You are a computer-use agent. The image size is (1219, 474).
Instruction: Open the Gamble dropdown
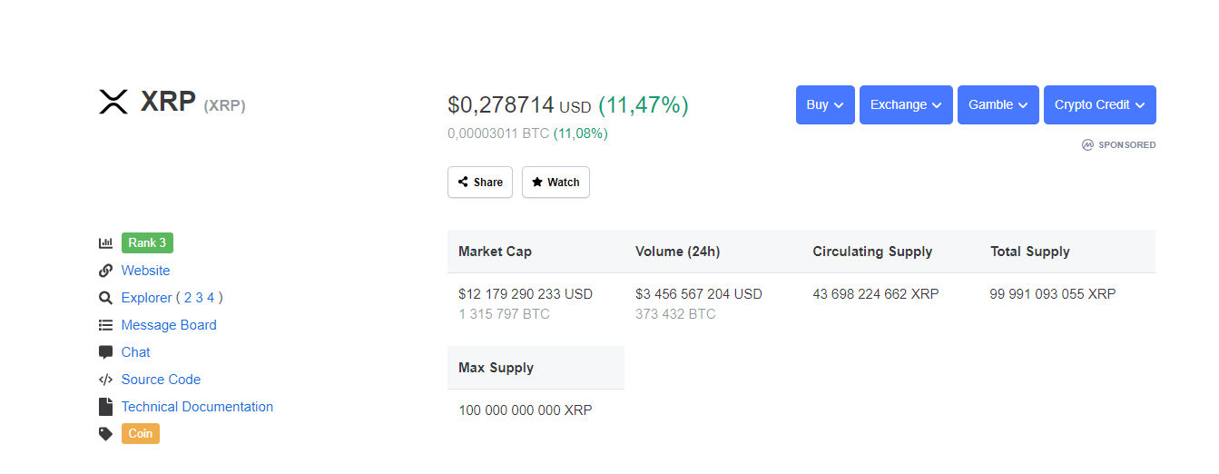[x=998, y=104]
